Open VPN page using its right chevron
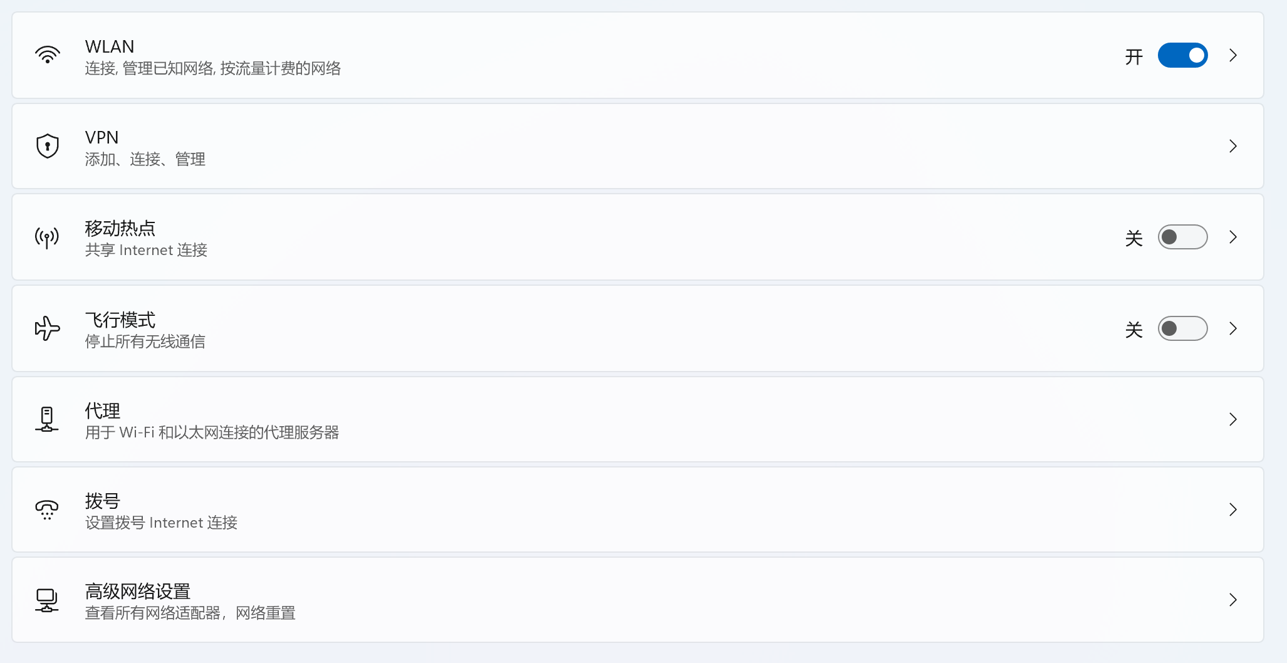This screenshot has height=663, width=1287. coord(1233,146)
